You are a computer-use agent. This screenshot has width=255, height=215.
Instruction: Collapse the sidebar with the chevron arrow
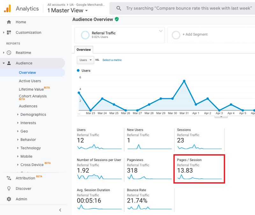(60, 210)
